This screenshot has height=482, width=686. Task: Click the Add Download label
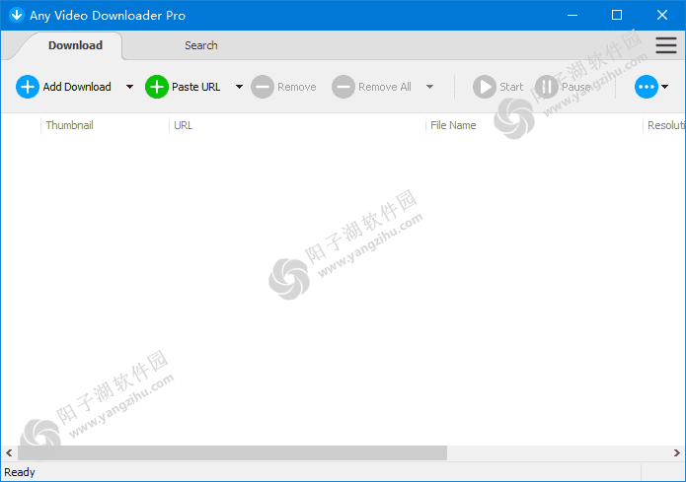pyautogui.click(x=77, y=87)
